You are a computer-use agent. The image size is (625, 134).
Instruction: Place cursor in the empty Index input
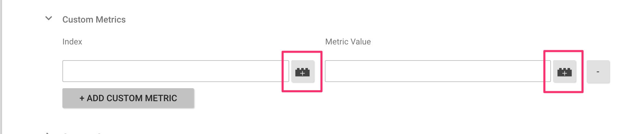(176, 71)
